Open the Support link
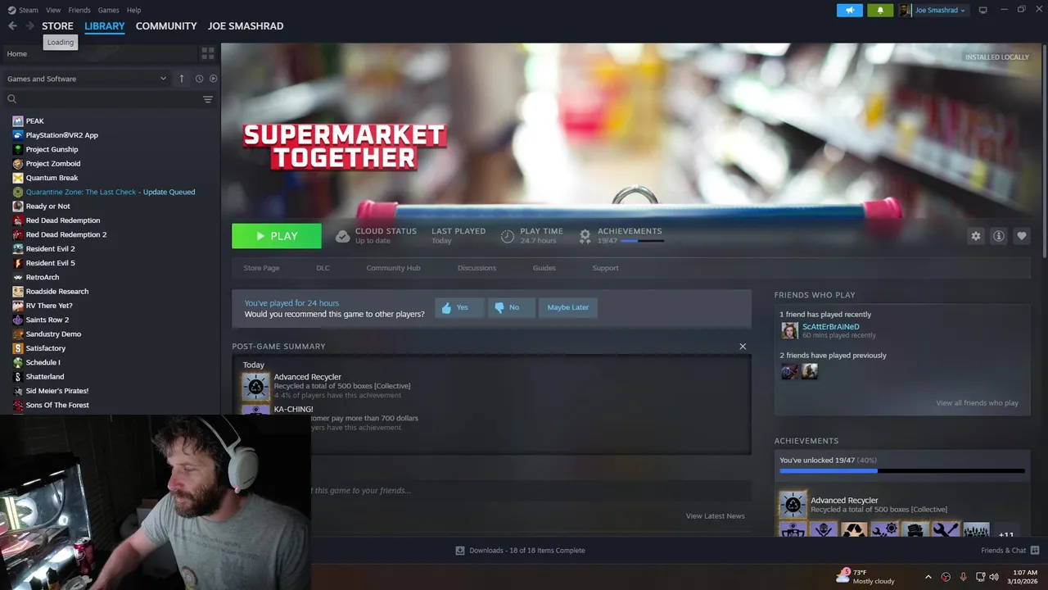This screenshot has height=590, width=1048. pos(606,268)
